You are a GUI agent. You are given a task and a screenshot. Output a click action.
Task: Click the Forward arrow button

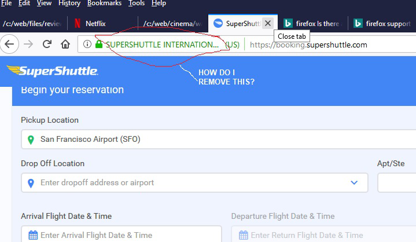29,45
